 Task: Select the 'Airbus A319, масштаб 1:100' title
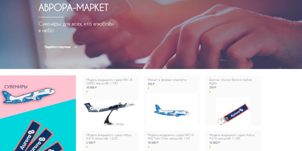point(232,137)
